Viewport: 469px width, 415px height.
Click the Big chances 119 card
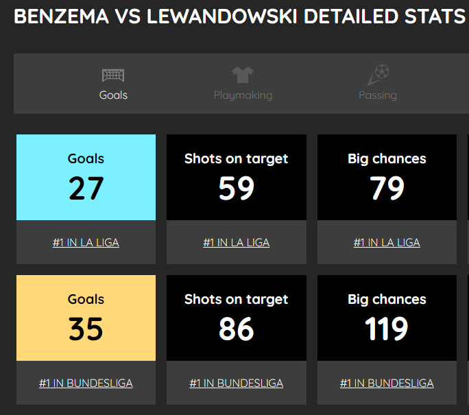(387, 318)
